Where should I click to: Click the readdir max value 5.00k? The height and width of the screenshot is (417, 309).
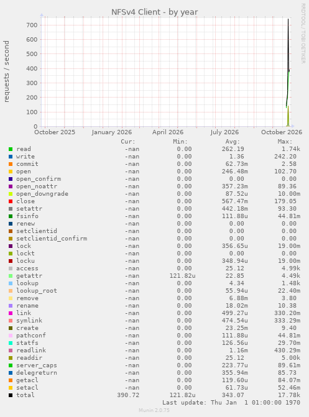point(291,358)
